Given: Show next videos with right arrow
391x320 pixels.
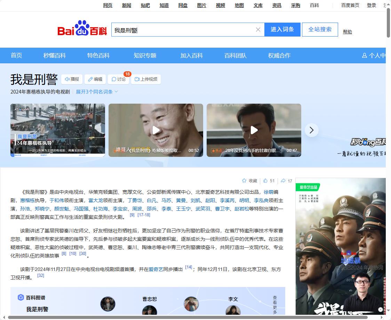Looking at the screenshot, I should point(311,130).
